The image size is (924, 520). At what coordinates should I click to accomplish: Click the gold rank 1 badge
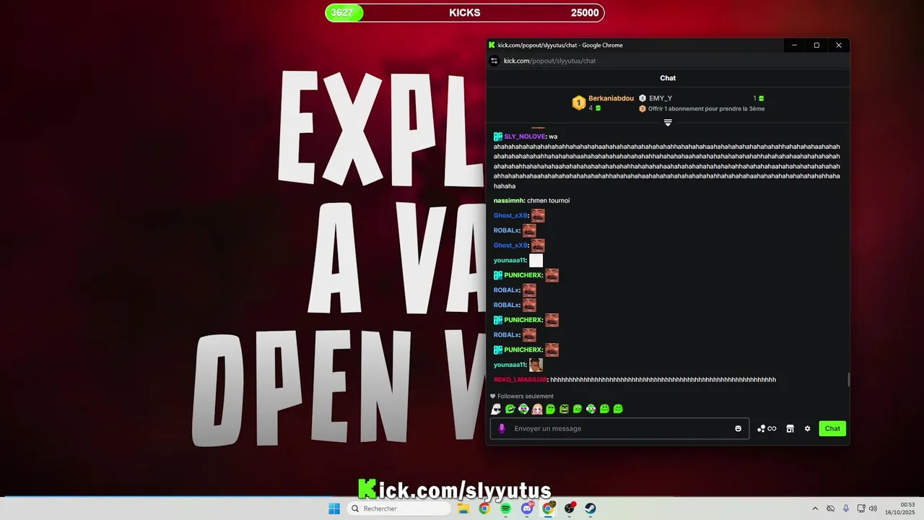click(578, 103)
